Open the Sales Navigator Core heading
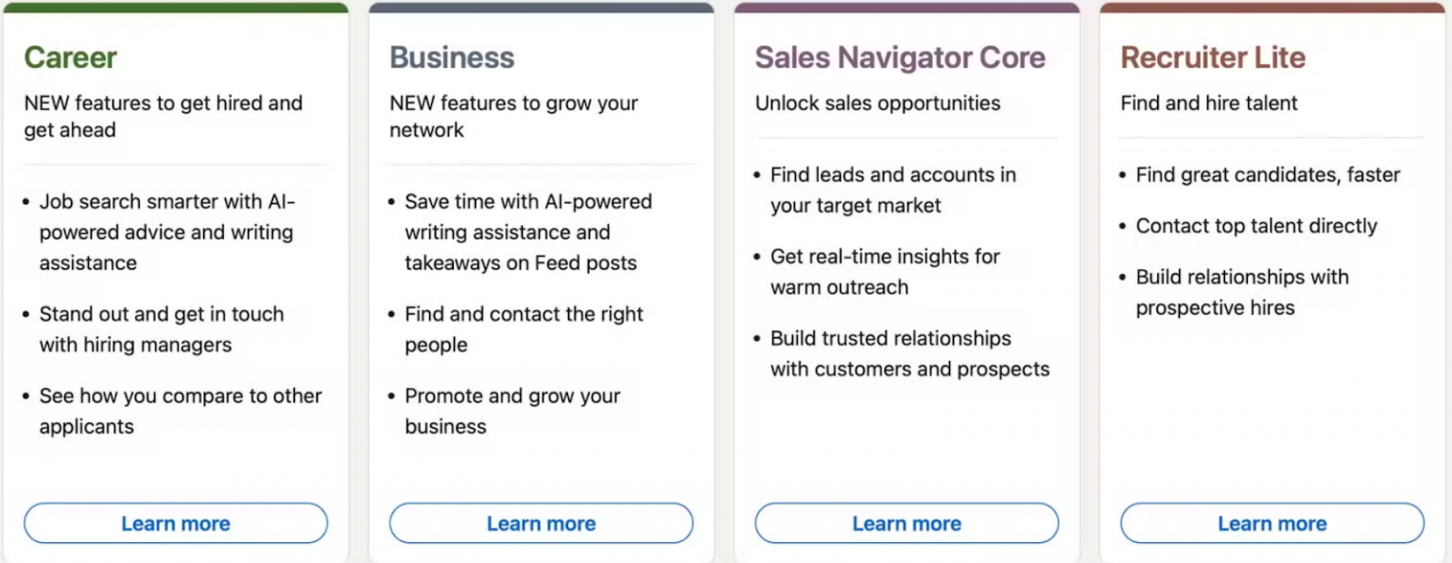 (900, 57)
